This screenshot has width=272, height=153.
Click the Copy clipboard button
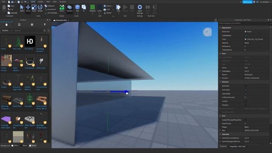tap(11, 6)
